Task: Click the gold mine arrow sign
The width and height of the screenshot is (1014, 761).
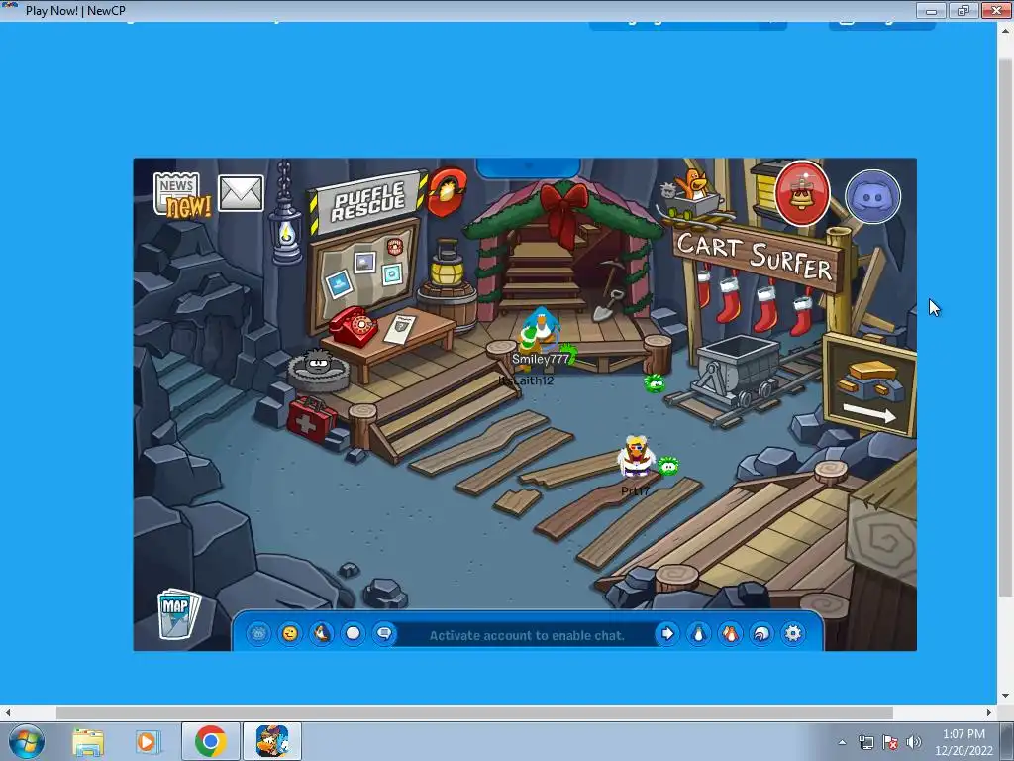Action: (869, 384)
